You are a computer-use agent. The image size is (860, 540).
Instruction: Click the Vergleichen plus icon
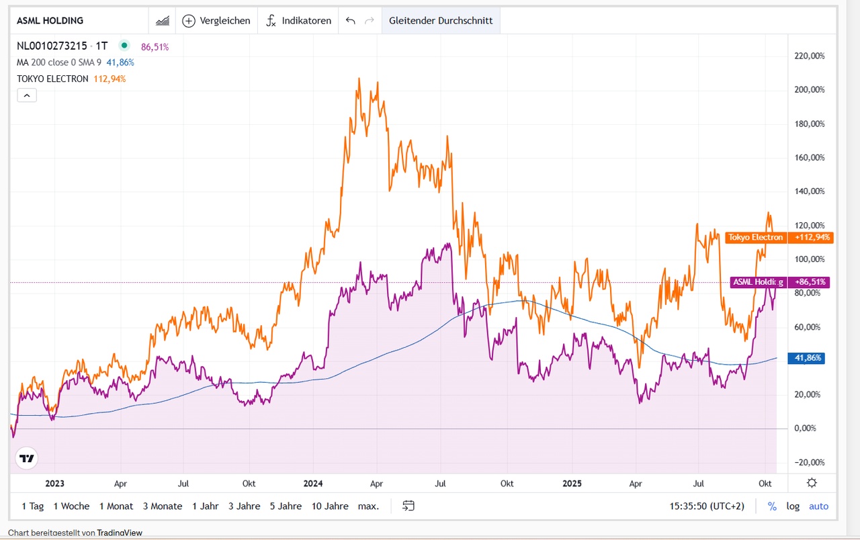click(x=189, y=21)
